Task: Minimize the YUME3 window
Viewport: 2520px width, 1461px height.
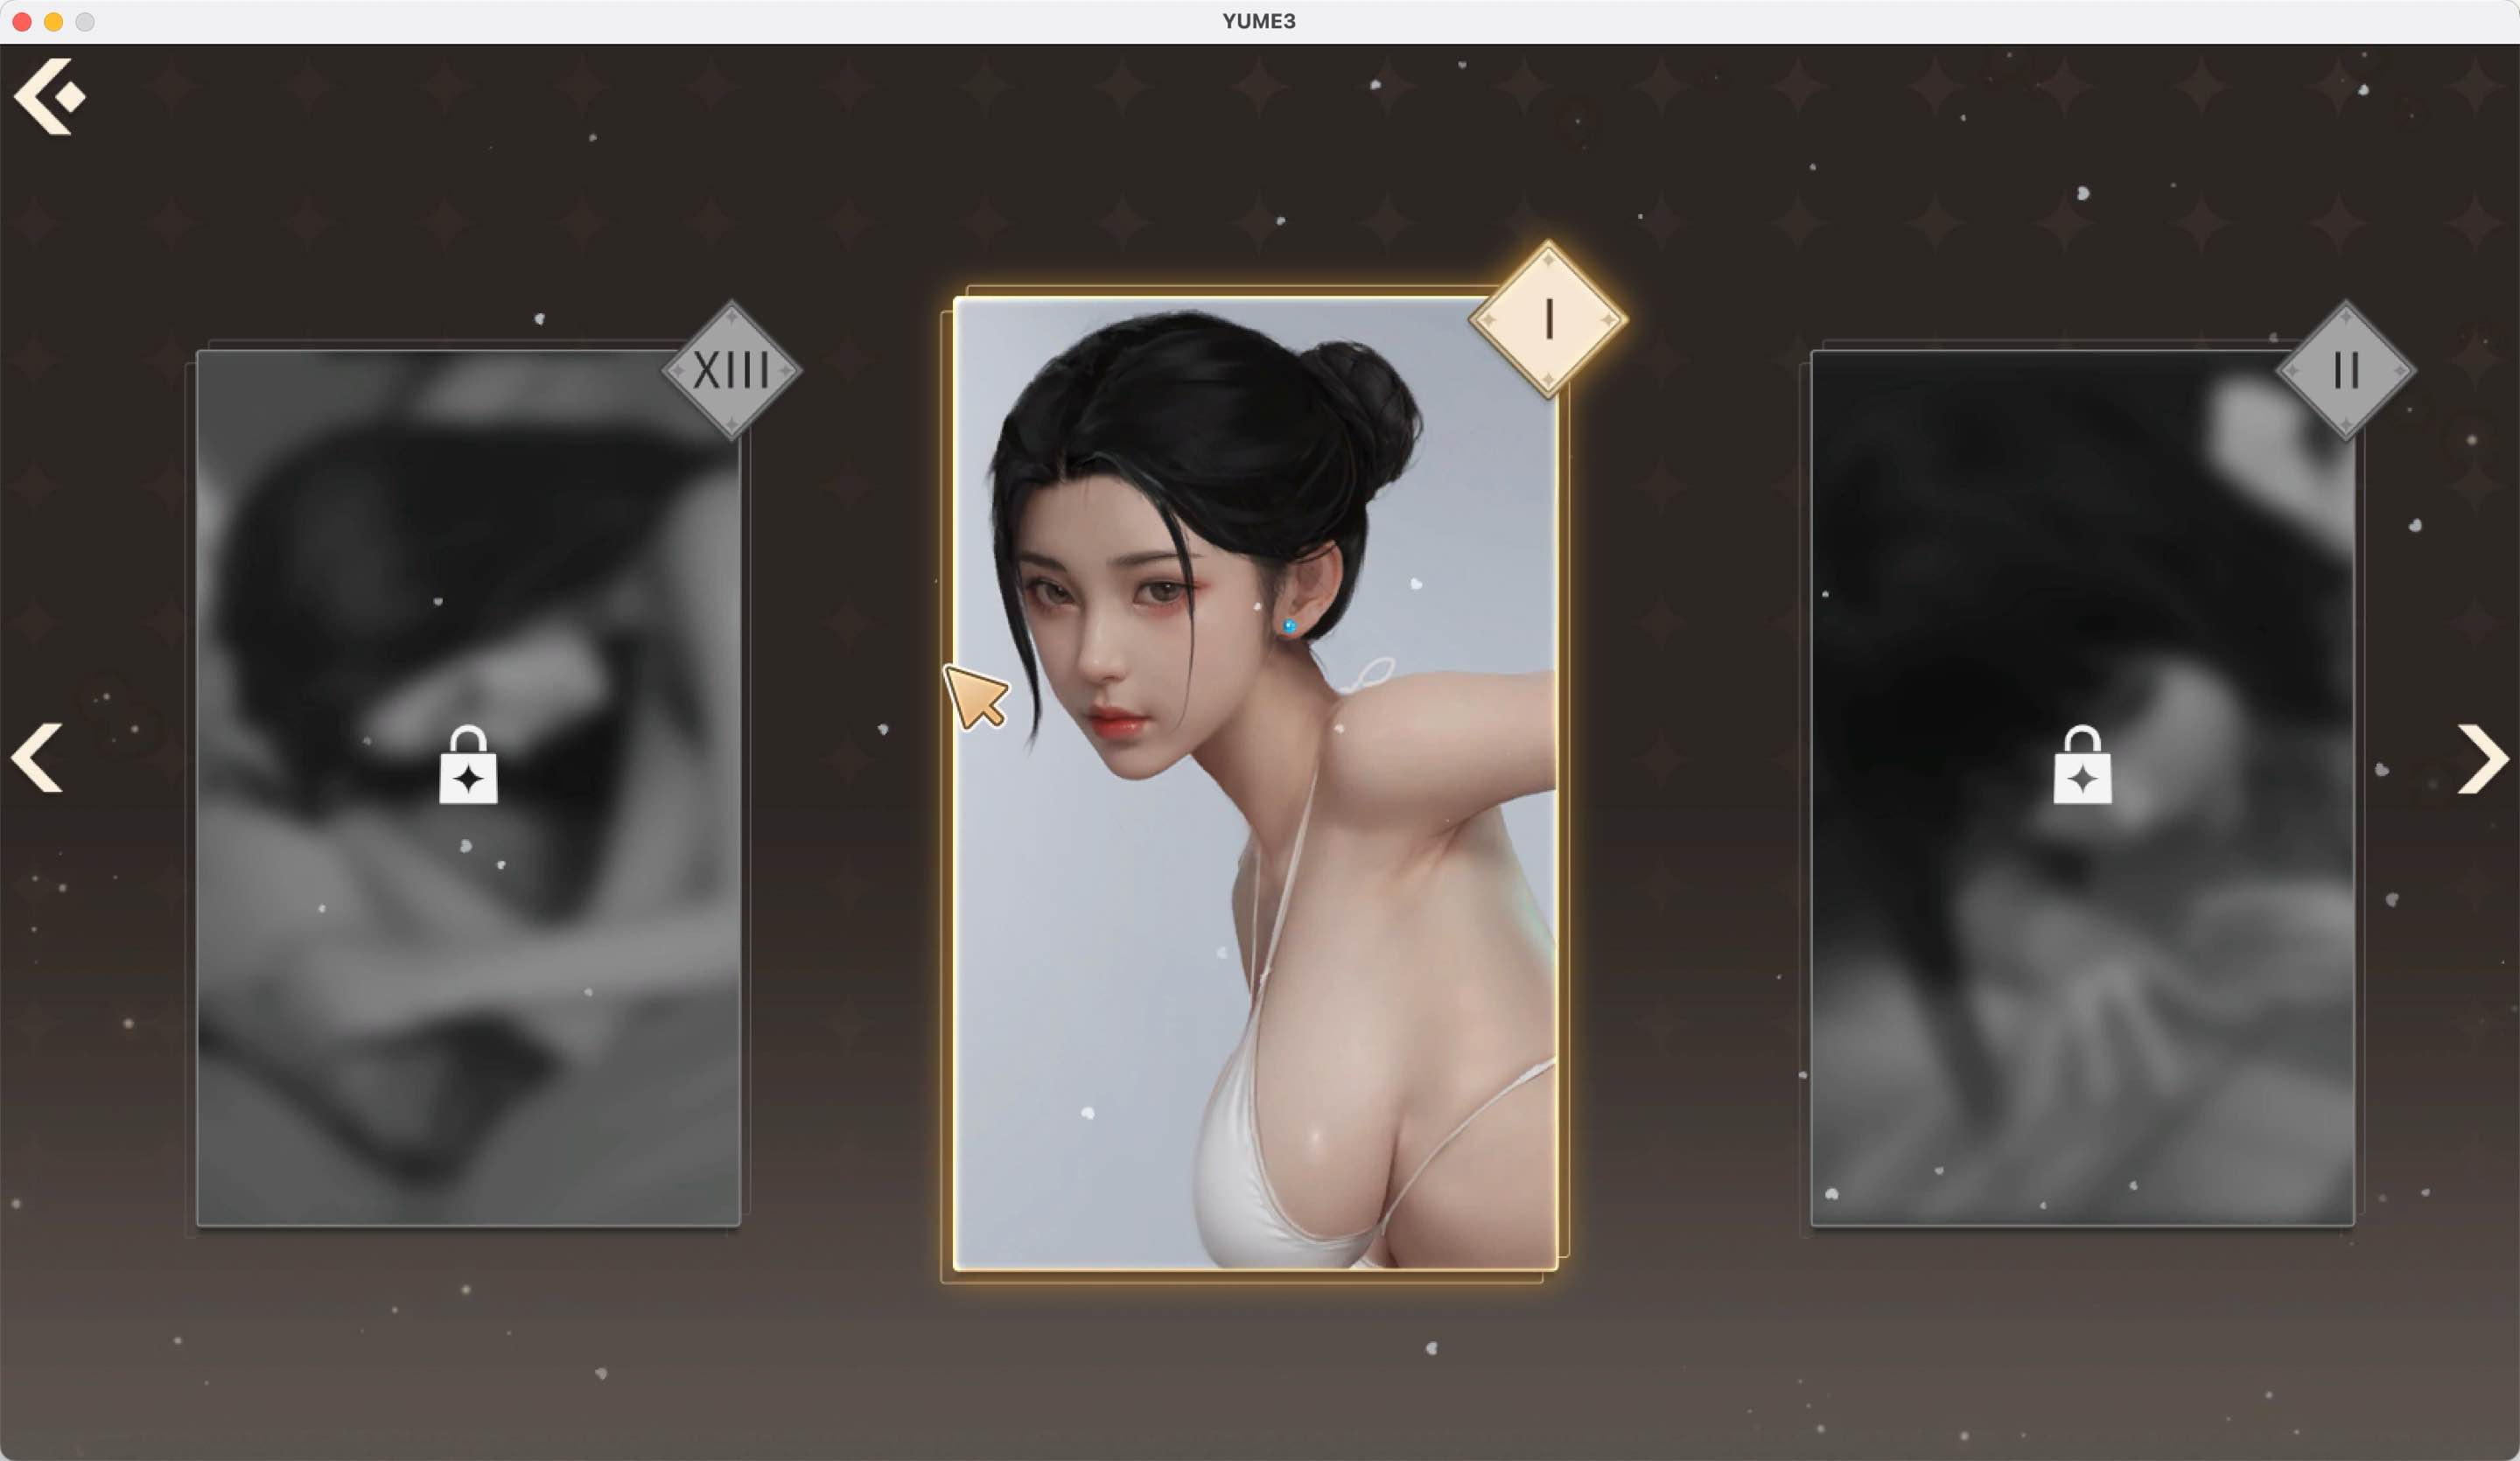Action: tap(55, 21)
